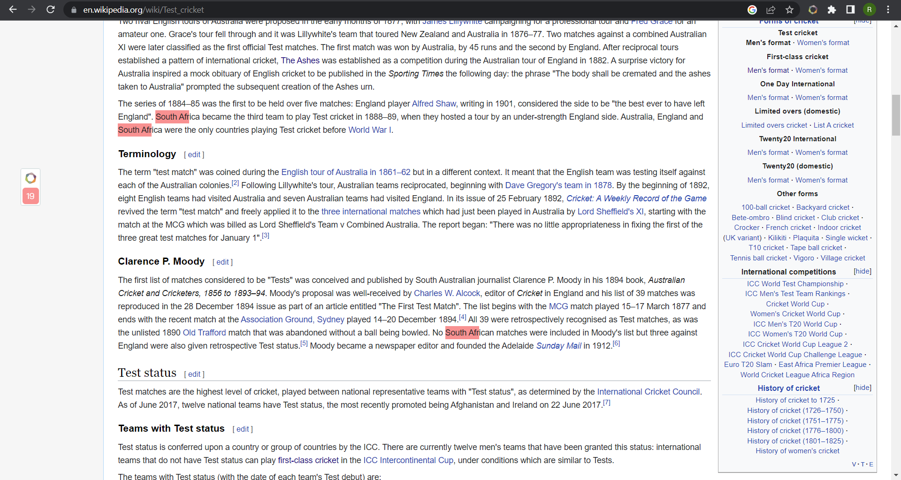
Task: Toggle the browser side panel
Action: click(x=850, y=9)
